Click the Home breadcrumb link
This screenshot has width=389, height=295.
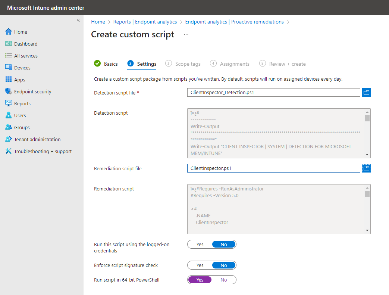point(98,22)
